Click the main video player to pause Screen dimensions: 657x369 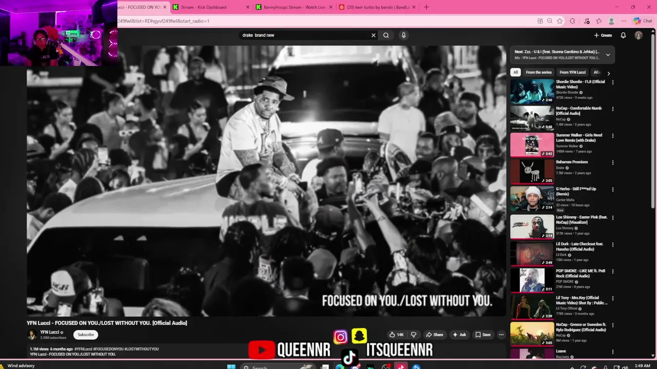tap(266, 181)
